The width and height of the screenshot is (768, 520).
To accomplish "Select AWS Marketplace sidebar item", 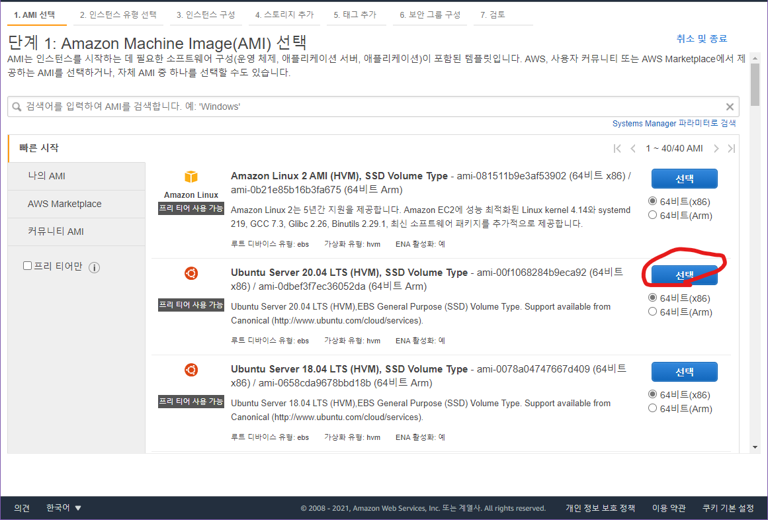I will 77,204.
